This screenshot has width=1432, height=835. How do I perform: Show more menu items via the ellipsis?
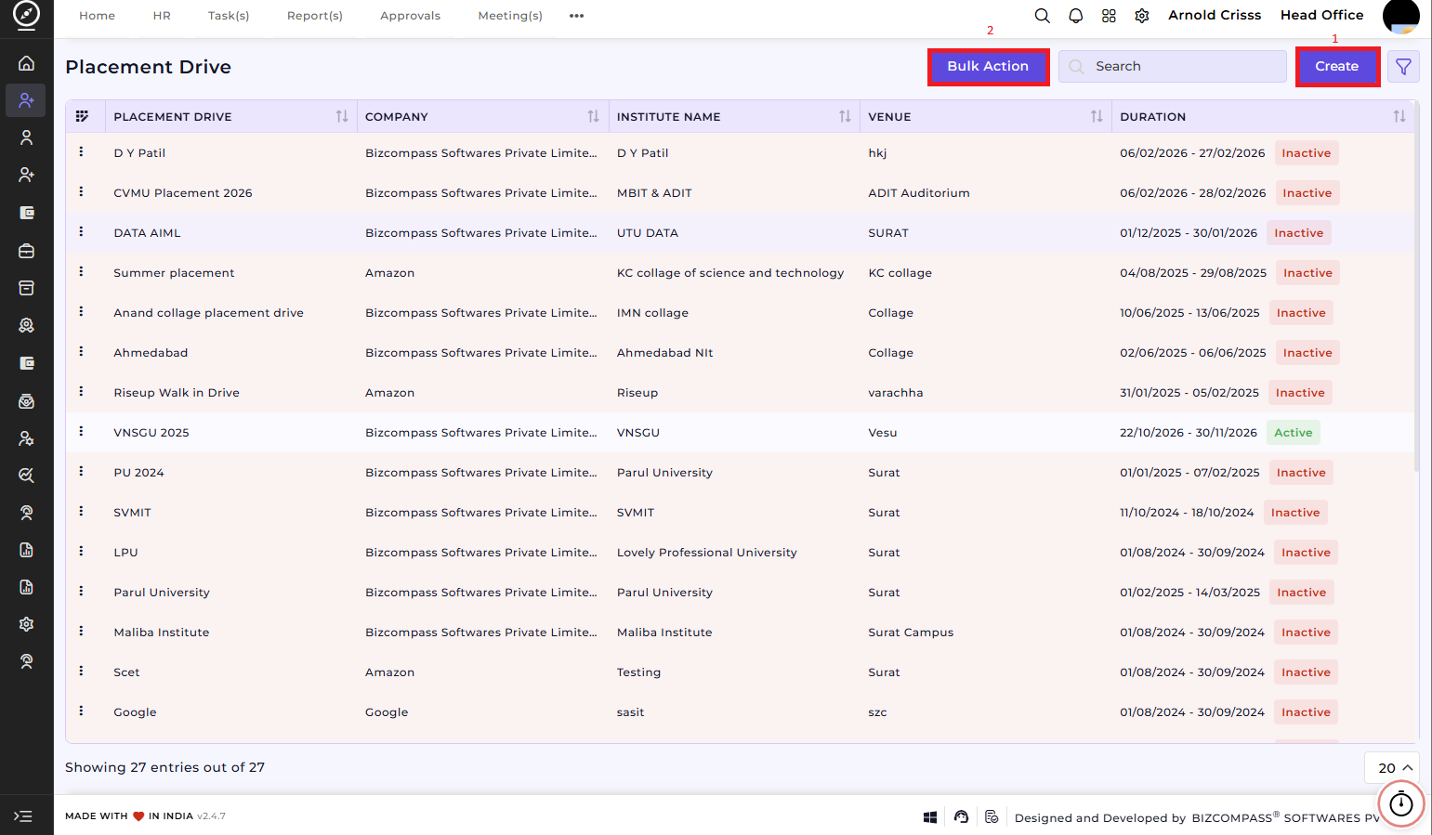[x=577, y=16]
